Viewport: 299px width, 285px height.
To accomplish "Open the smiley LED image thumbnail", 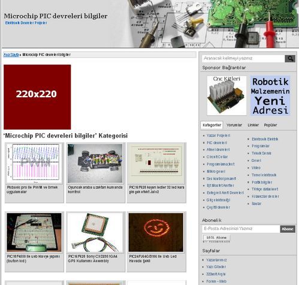I will (156, 232).
